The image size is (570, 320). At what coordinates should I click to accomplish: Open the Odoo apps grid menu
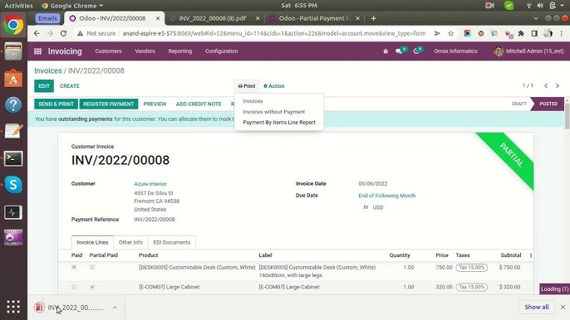pyautogui.click(x=38, y=51)
